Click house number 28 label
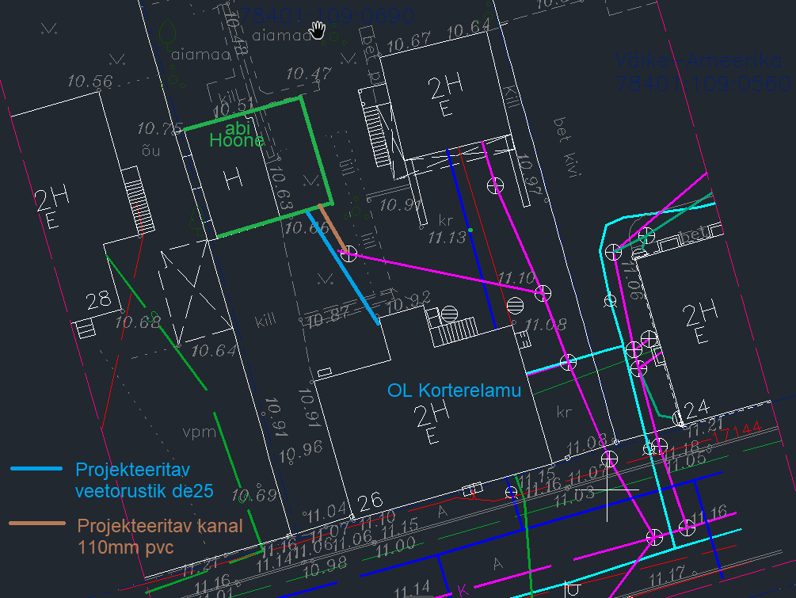 [x=99, y=300]
